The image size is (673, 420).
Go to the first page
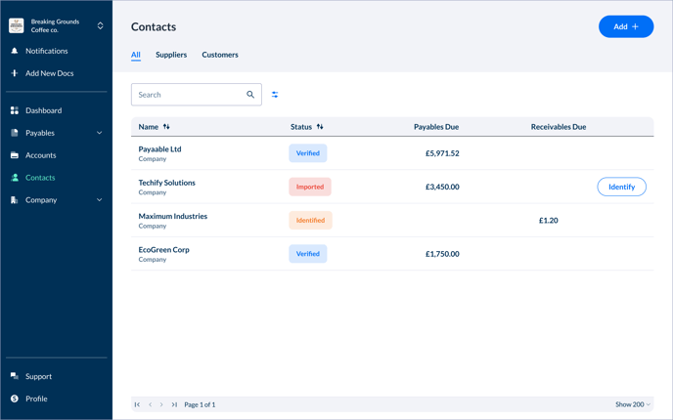pos(137,404)
